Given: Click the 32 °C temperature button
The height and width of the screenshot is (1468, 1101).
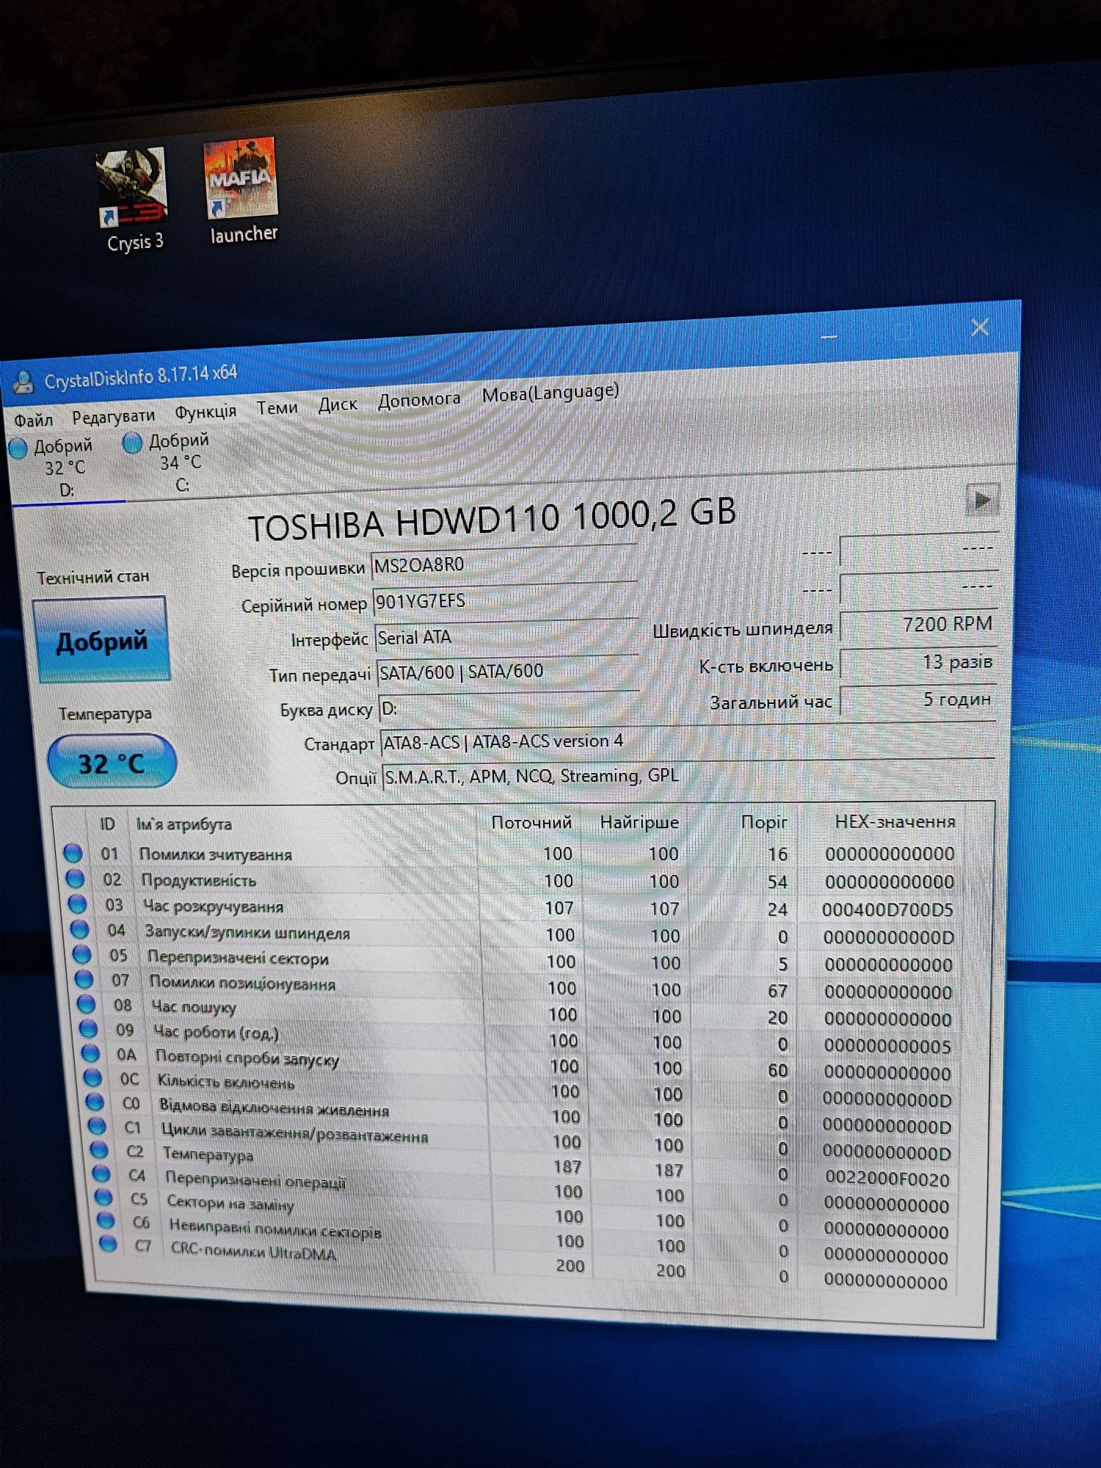Looking at the screenshot, I should tap(112, 763).
